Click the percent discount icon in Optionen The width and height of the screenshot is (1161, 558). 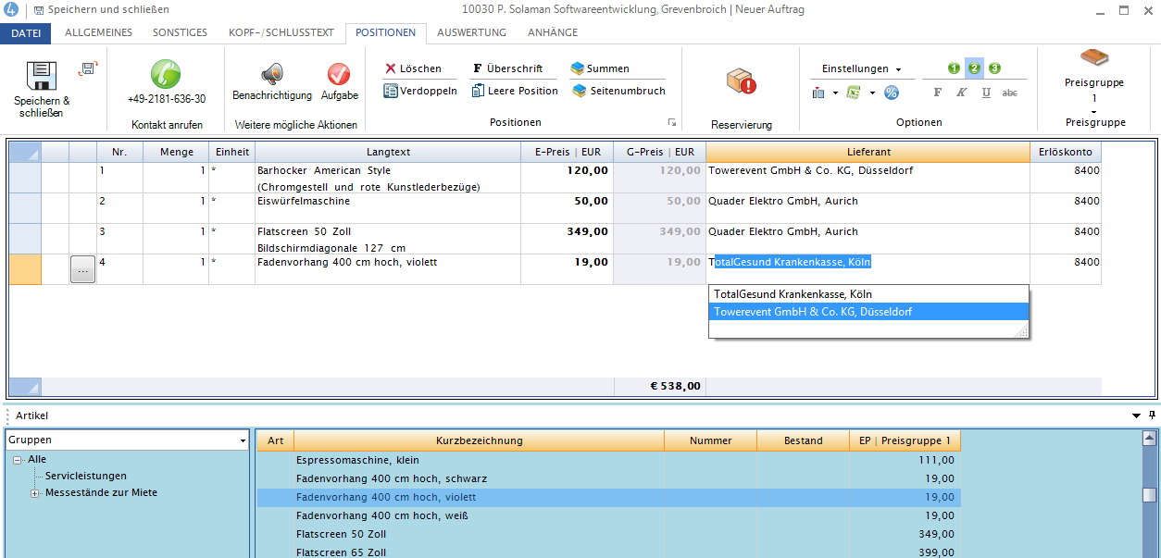[x=891, y=93]
